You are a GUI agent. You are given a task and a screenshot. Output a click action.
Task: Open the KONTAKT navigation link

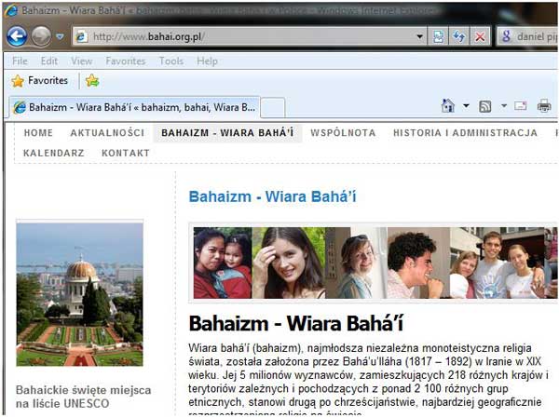[125, 153]
